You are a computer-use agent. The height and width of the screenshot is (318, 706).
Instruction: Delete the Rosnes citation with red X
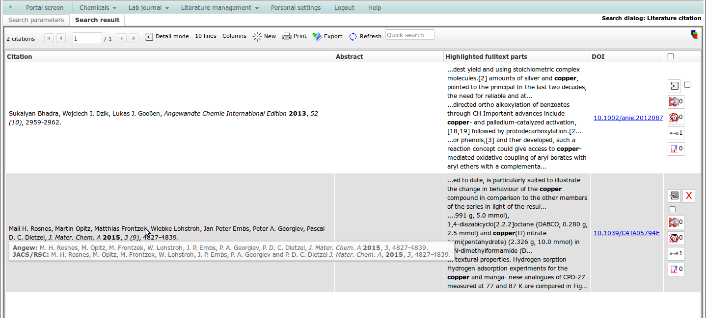click(689, 196)
